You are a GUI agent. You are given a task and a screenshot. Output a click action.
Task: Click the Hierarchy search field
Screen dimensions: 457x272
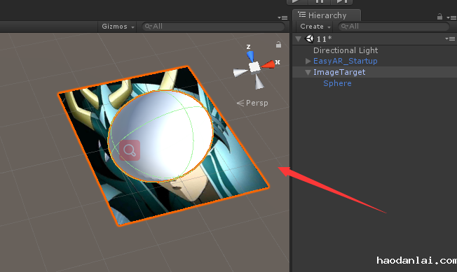pyautogui.click(x=393, y=27)
